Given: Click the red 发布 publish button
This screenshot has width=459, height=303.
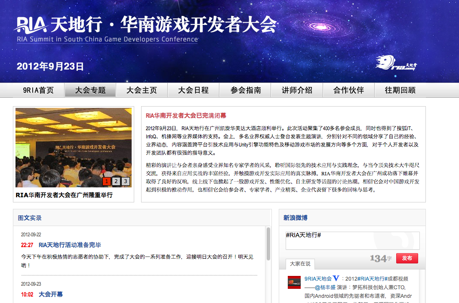Looking at the screenshot, I should pos(407,258).
